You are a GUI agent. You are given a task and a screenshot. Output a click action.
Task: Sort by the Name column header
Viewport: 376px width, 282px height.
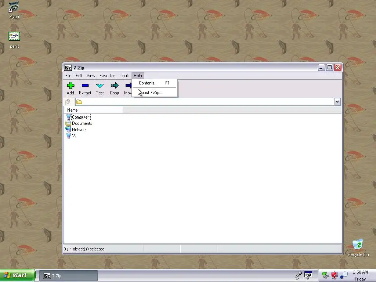coord(93,110)
